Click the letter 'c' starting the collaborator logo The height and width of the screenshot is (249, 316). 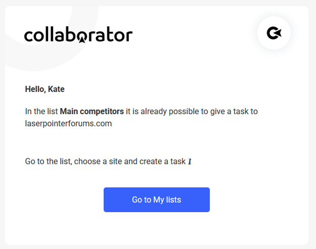coord(28,36)
